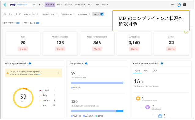Image resolution: width=195 pixels, height=120 pixels.
Task: Click the 39 Inactive Identities value
Action: pos(73,73)
